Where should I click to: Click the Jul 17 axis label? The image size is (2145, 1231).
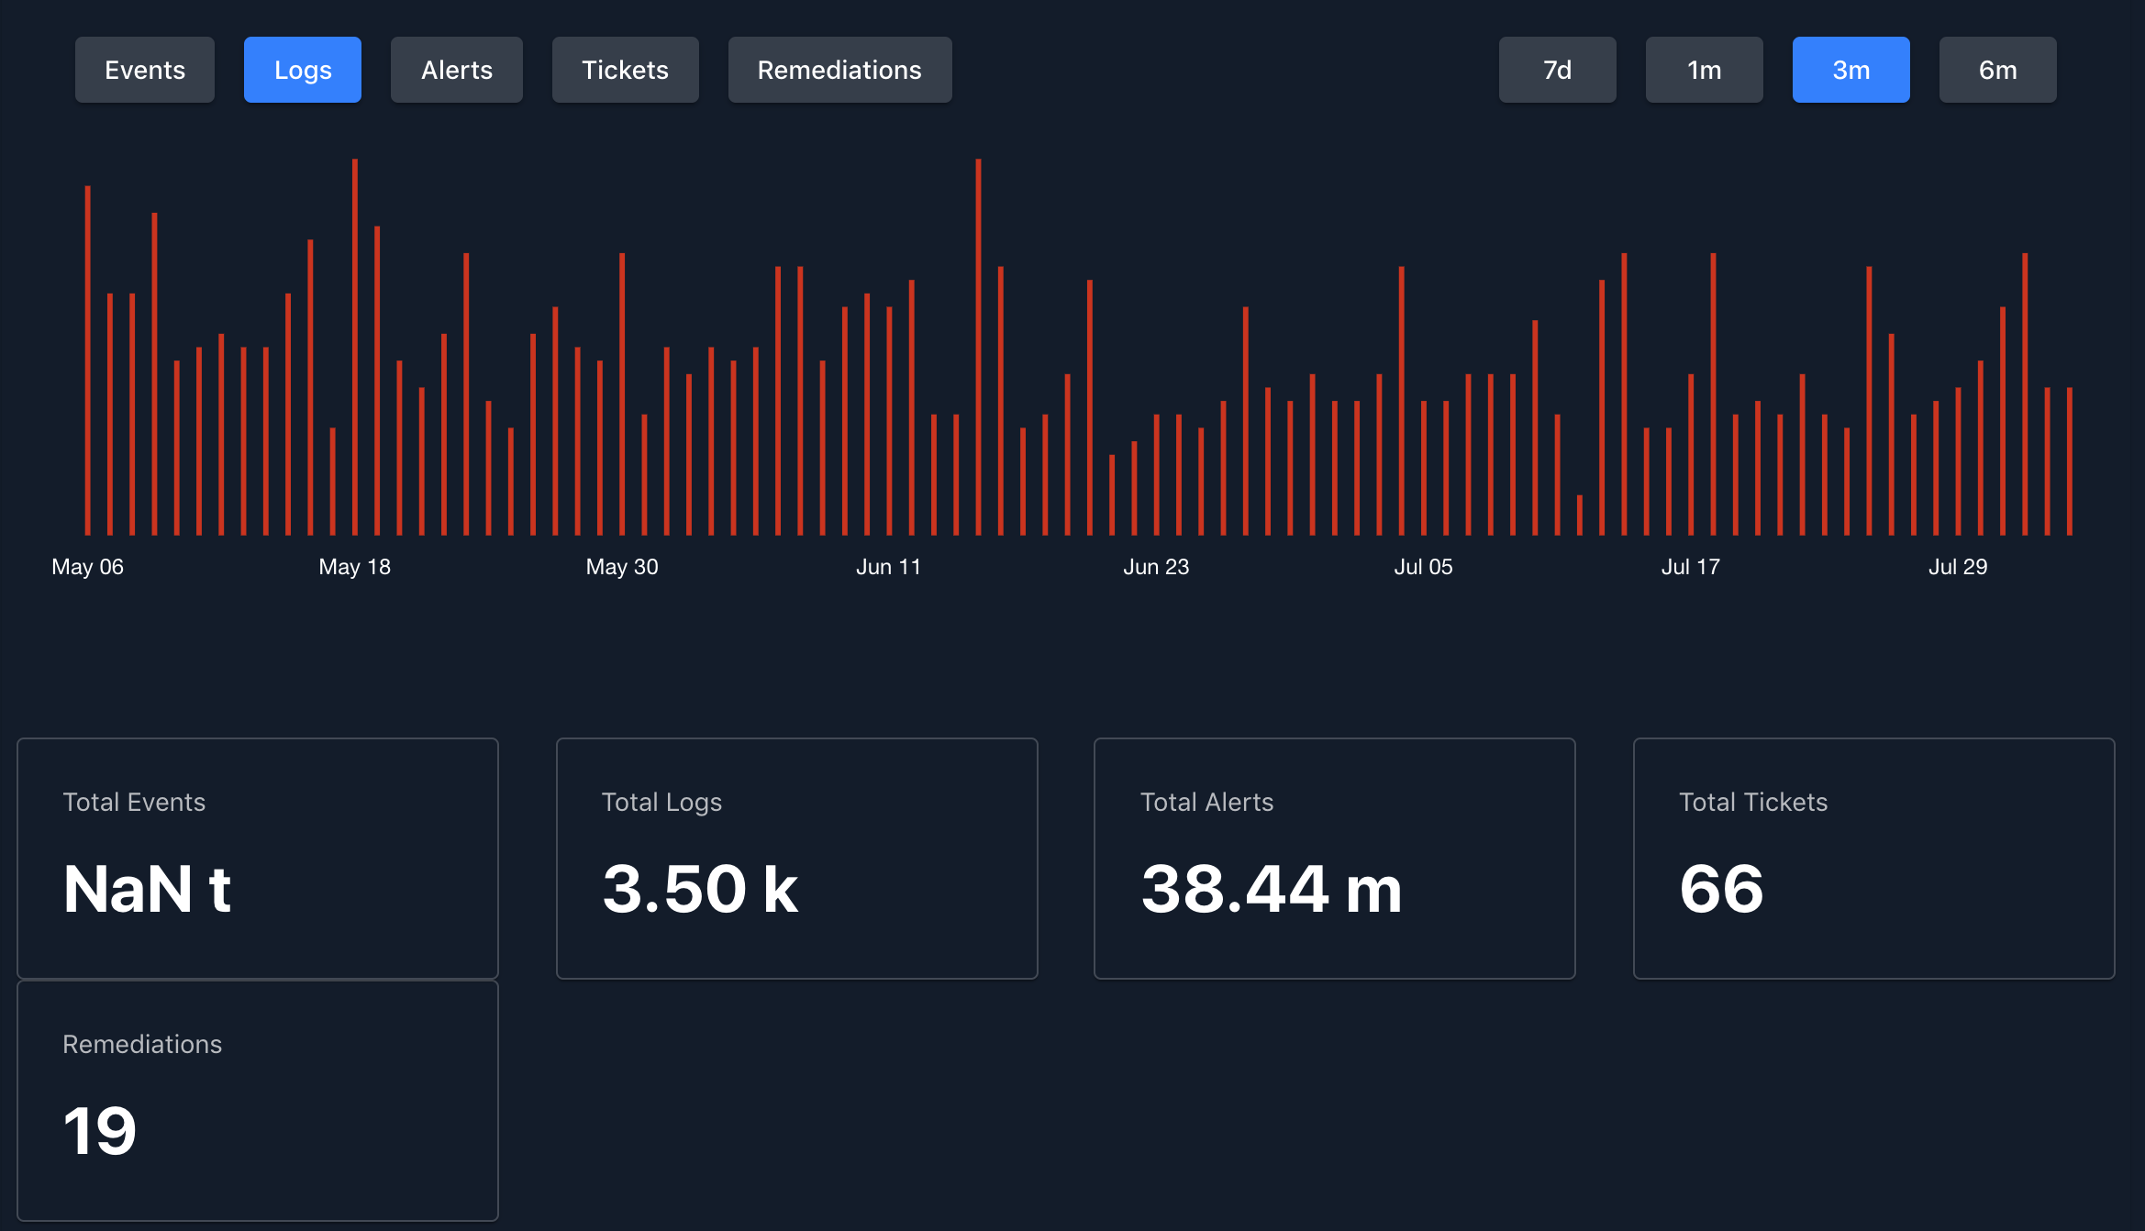[1690, 567]
